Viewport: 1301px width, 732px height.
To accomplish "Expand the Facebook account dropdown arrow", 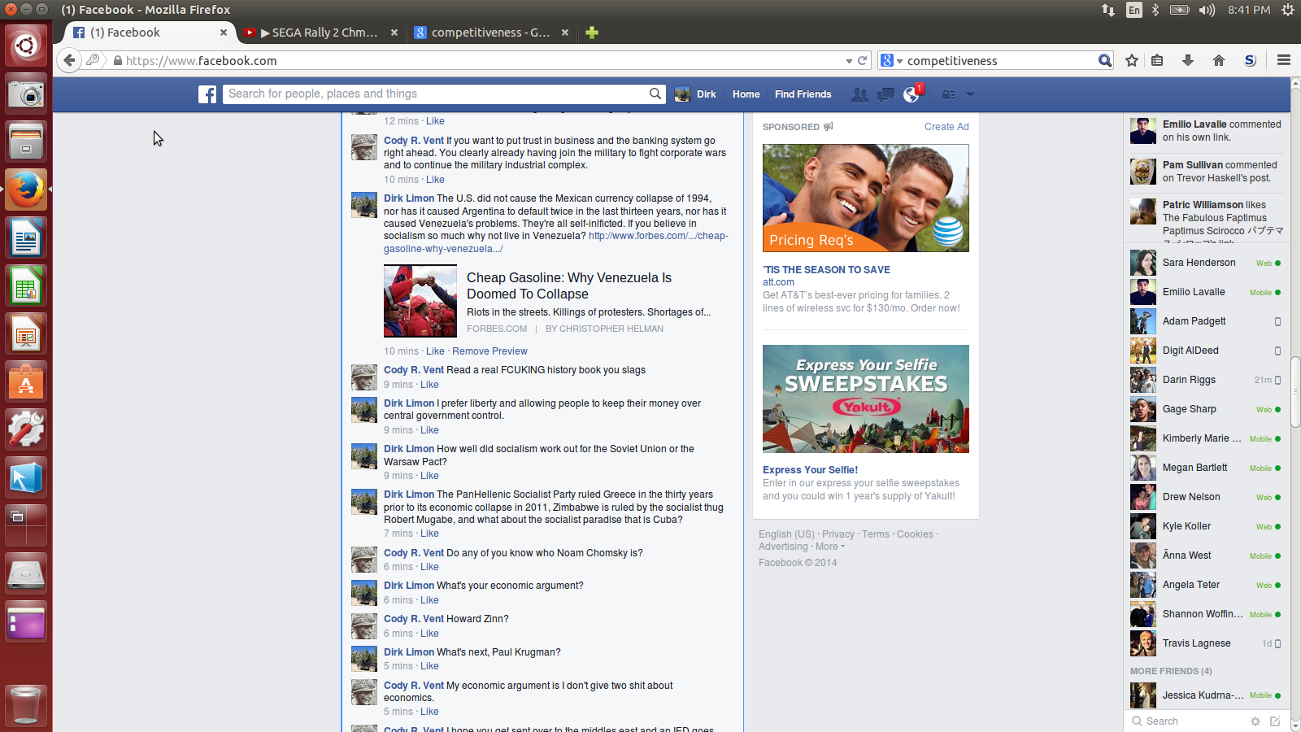I will coord(969,94).
